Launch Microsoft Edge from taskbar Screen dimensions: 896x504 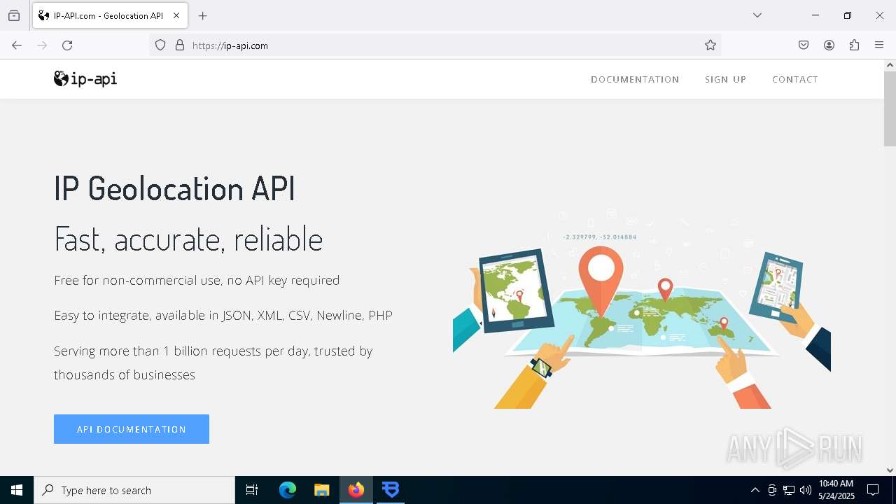click(x=288, y=490)
